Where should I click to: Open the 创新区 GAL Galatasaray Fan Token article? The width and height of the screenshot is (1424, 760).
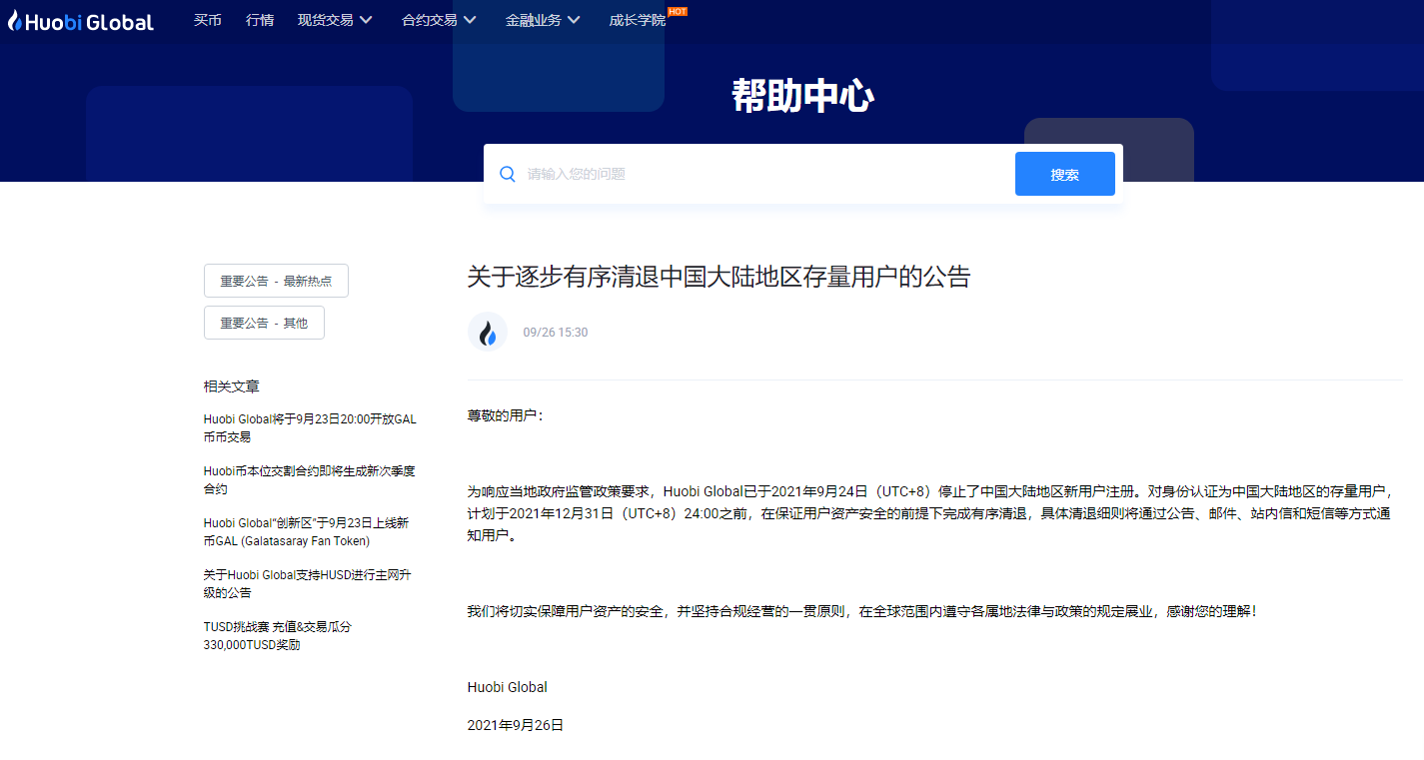click(306, 531)
